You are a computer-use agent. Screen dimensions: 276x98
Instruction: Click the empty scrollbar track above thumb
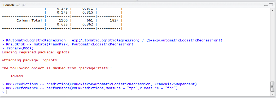(x=272, y=46)
